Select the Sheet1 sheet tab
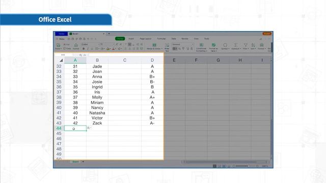Screen dimensions: 326x183 click(x=75, y=162)
